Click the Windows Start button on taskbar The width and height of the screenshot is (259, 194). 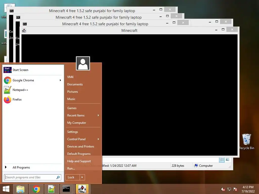coord(6,189)
